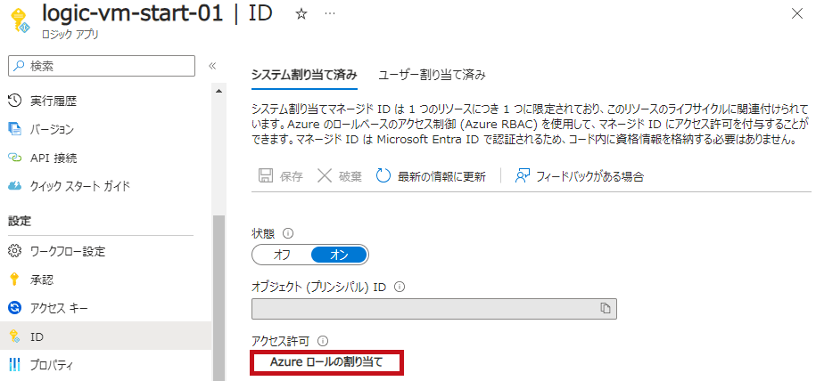The width and height of the screenshot is (816, 381).
Task: Select ID in the sidebar
Action: (x=106, y=336)
